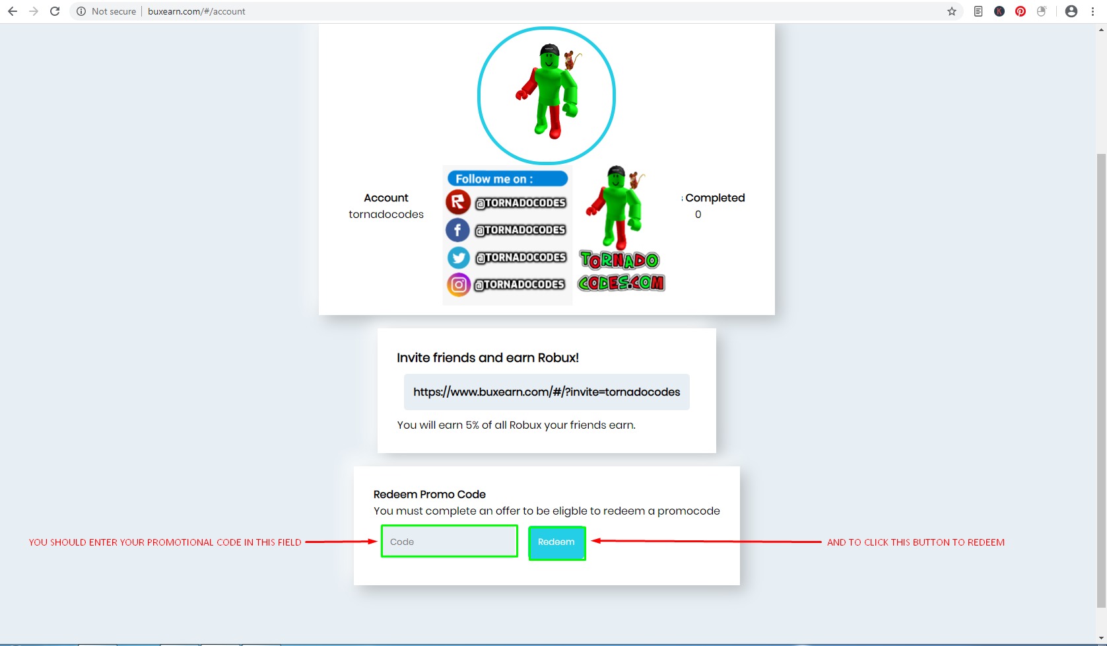Click the scrollbar up arrow
1107x646 pixels.
click(1101, 29)
